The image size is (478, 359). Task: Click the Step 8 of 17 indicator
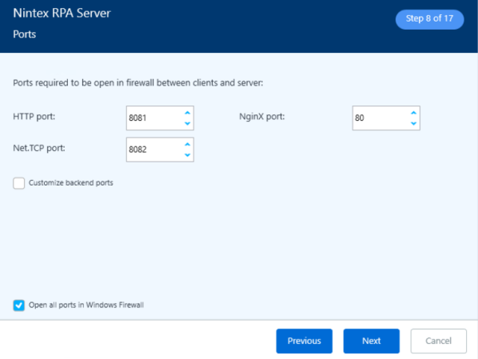pos(429,19)
